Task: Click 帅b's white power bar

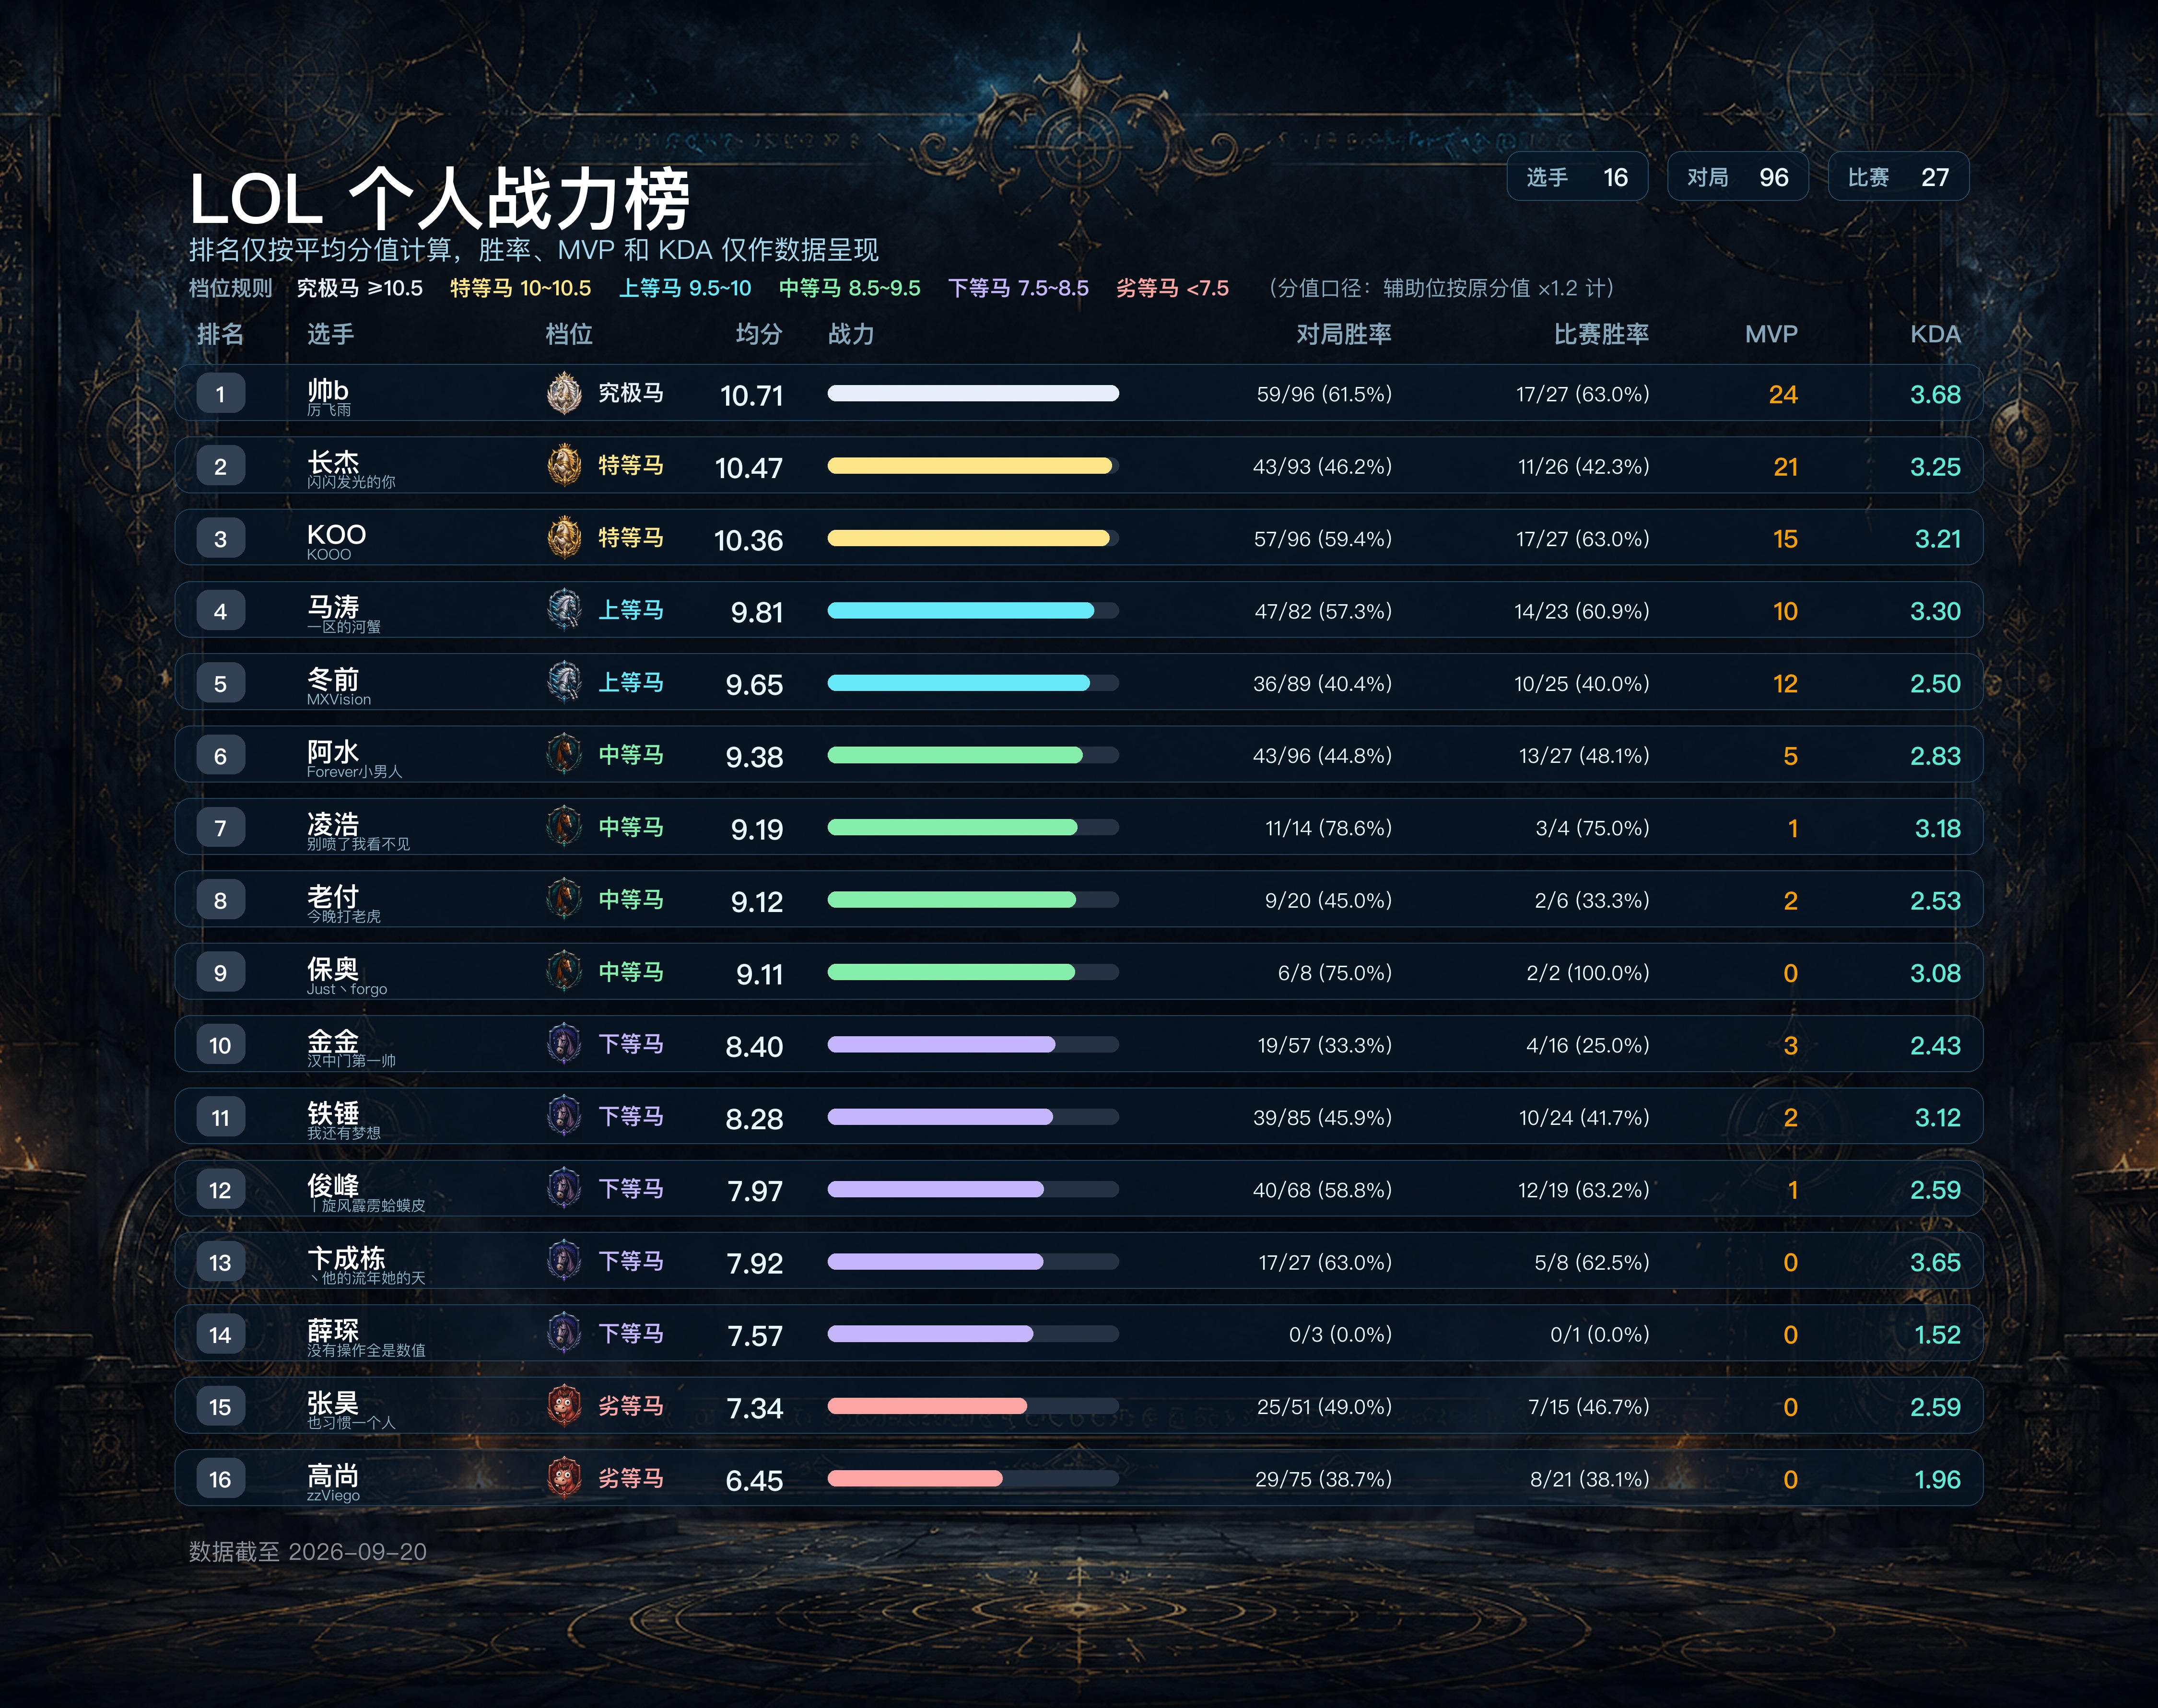Action: pyautogui.click(x=973, y=393)
